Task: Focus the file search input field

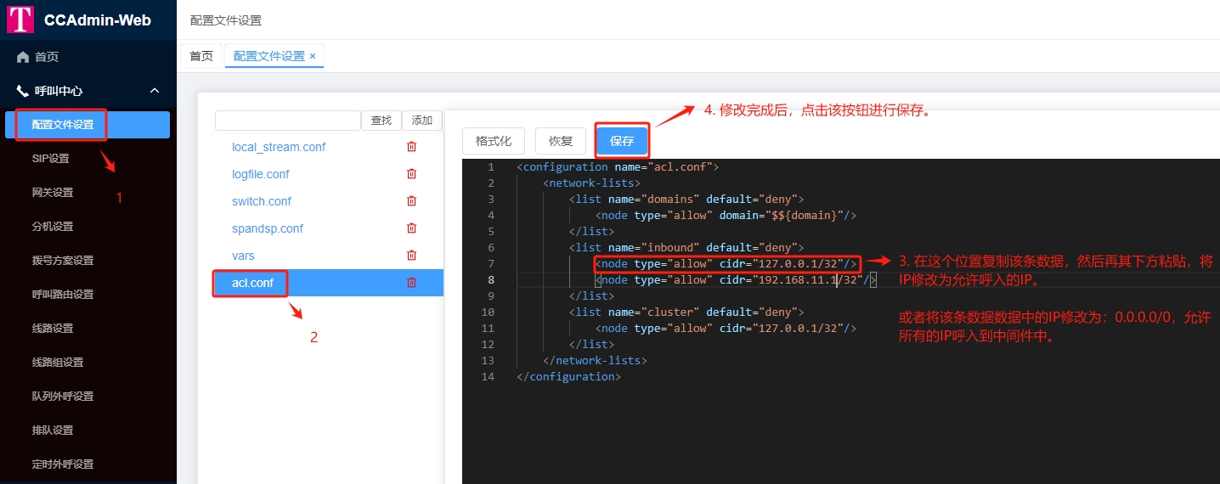Action: point(288,121)
